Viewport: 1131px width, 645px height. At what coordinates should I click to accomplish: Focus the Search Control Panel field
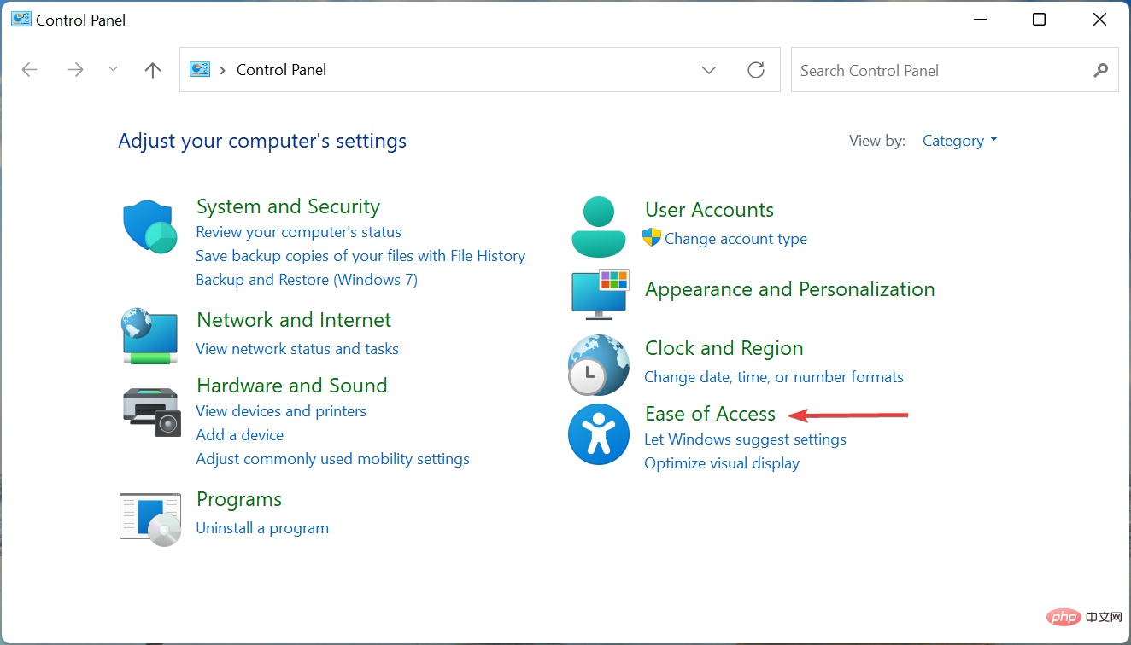coord(954,70)
